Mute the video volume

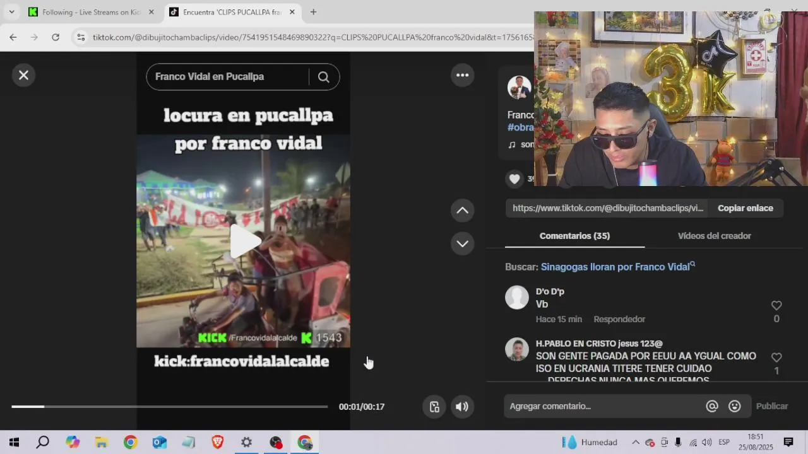coord(462,407)
